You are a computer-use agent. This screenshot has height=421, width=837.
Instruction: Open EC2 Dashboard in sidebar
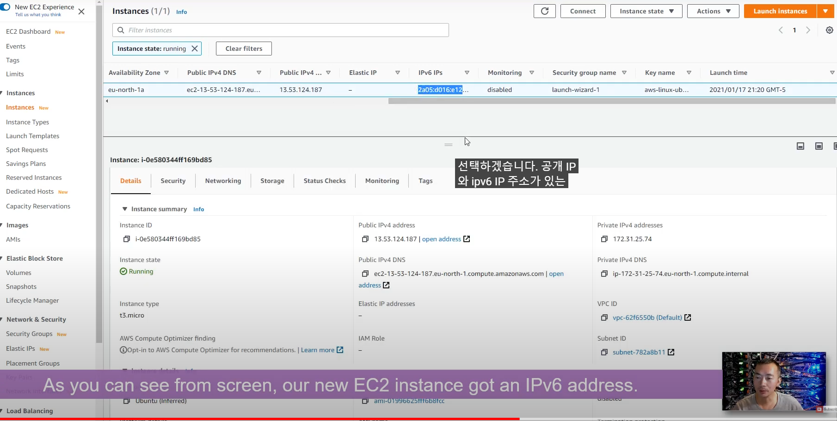[x=28, y=31]
